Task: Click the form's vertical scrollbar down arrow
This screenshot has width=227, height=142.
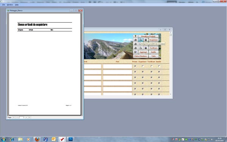Action: tap(170, 94)
